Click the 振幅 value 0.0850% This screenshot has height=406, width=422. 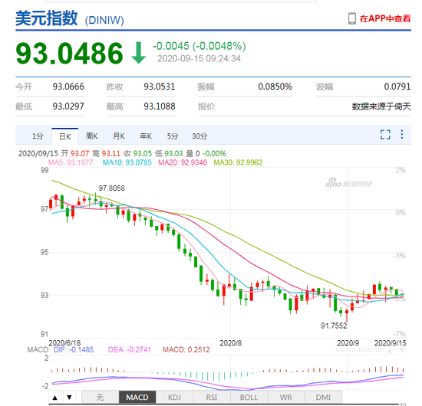[275, 87]
